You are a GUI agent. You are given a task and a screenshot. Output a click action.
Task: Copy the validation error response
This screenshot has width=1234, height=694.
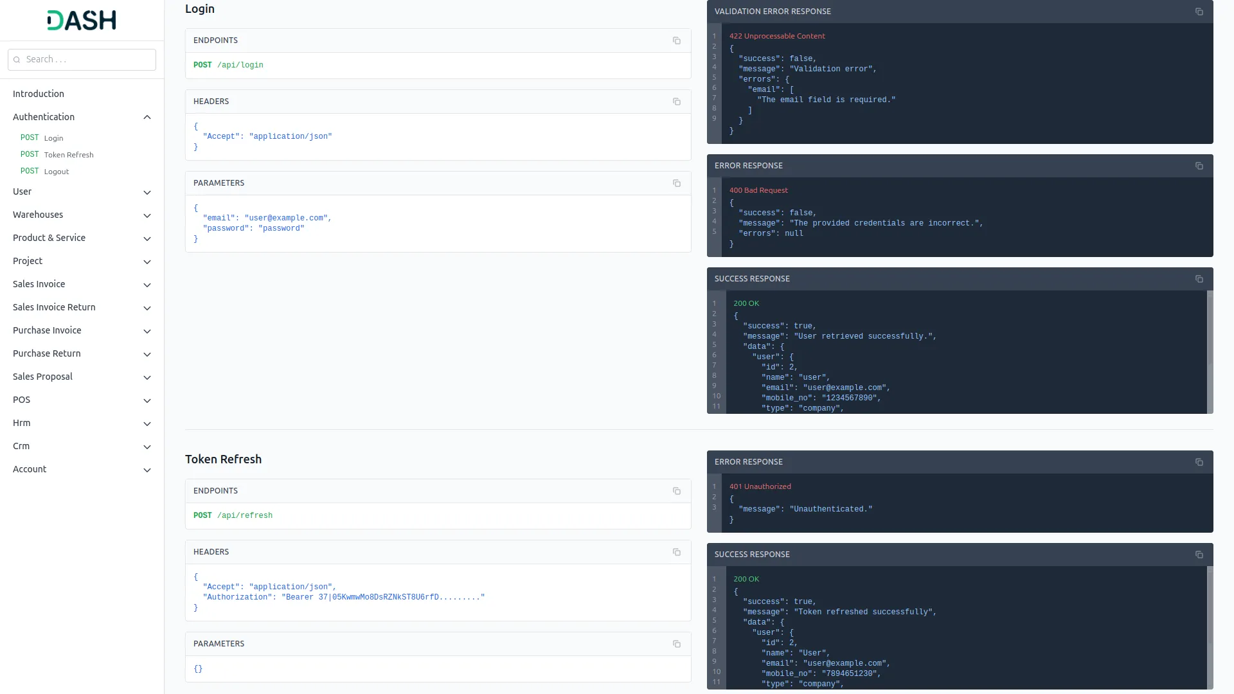[x=1199, y=12]
